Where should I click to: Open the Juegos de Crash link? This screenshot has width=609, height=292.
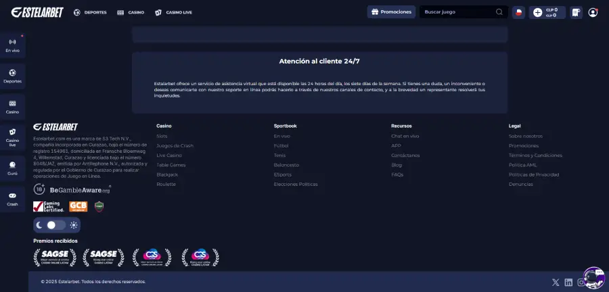click(175, 146)
